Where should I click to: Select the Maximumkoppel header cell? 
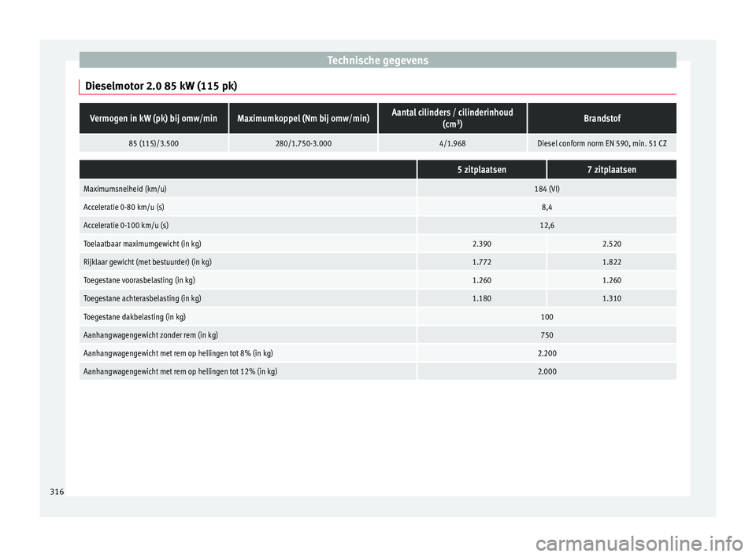[x=303, y=118]
